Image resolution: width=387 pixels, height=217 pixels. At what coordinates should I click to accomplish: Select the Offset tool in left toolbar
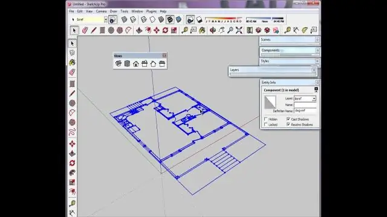point(72,192)
